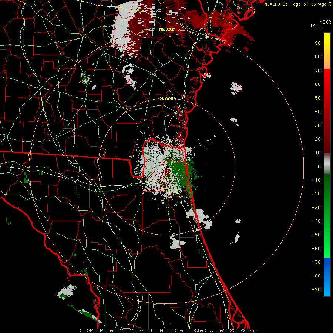Click the 40 value on the velocity scale

318,112
